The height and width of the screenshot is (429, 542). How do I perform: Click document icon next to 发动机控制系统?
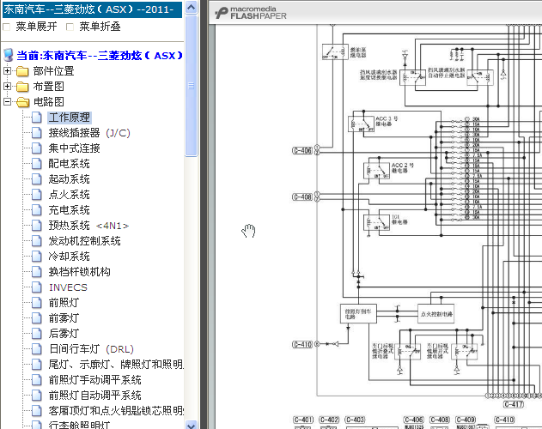click(x=37, y=241)
